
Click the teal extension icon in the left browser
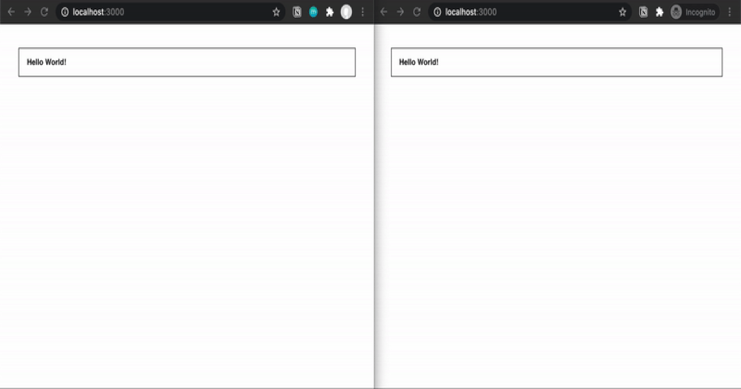(x=313, y=12)
